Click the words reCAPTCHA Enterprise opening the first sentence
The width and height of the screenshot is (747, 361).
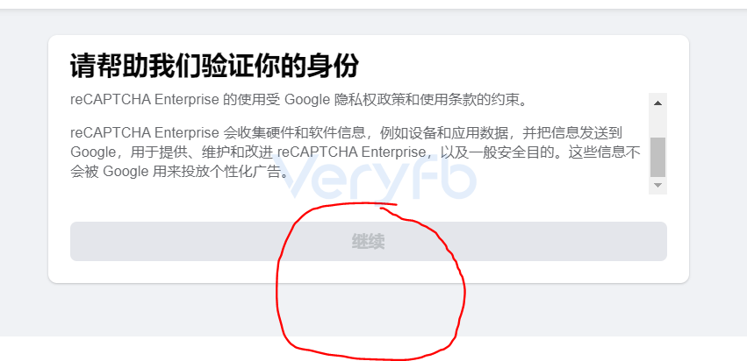(x=144, y=100)
